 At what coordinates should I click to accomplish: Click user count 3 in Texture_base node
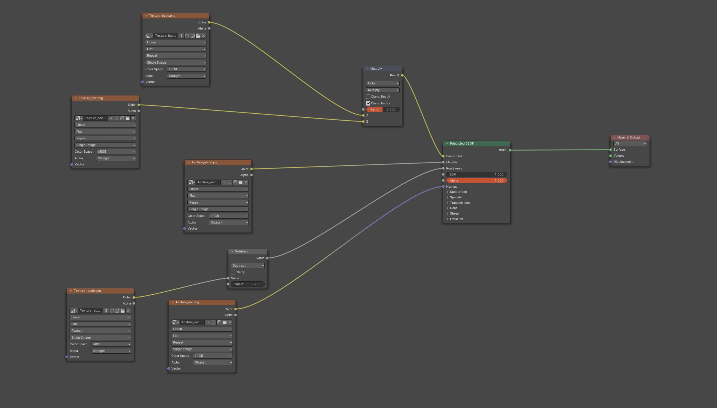point(181,36)
